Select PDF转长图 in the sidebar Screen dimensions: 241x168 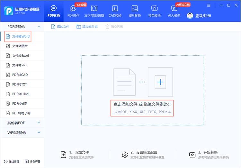[x=22, y=104]
